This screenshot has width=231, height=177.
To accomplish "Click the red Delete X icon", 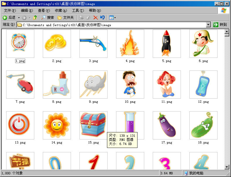I will [x=96, y=18].
